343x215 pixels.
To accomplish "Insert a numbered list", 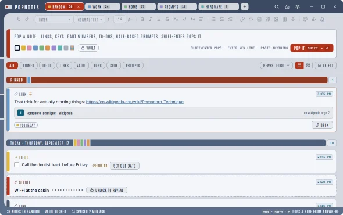I will tap(221, 19).
